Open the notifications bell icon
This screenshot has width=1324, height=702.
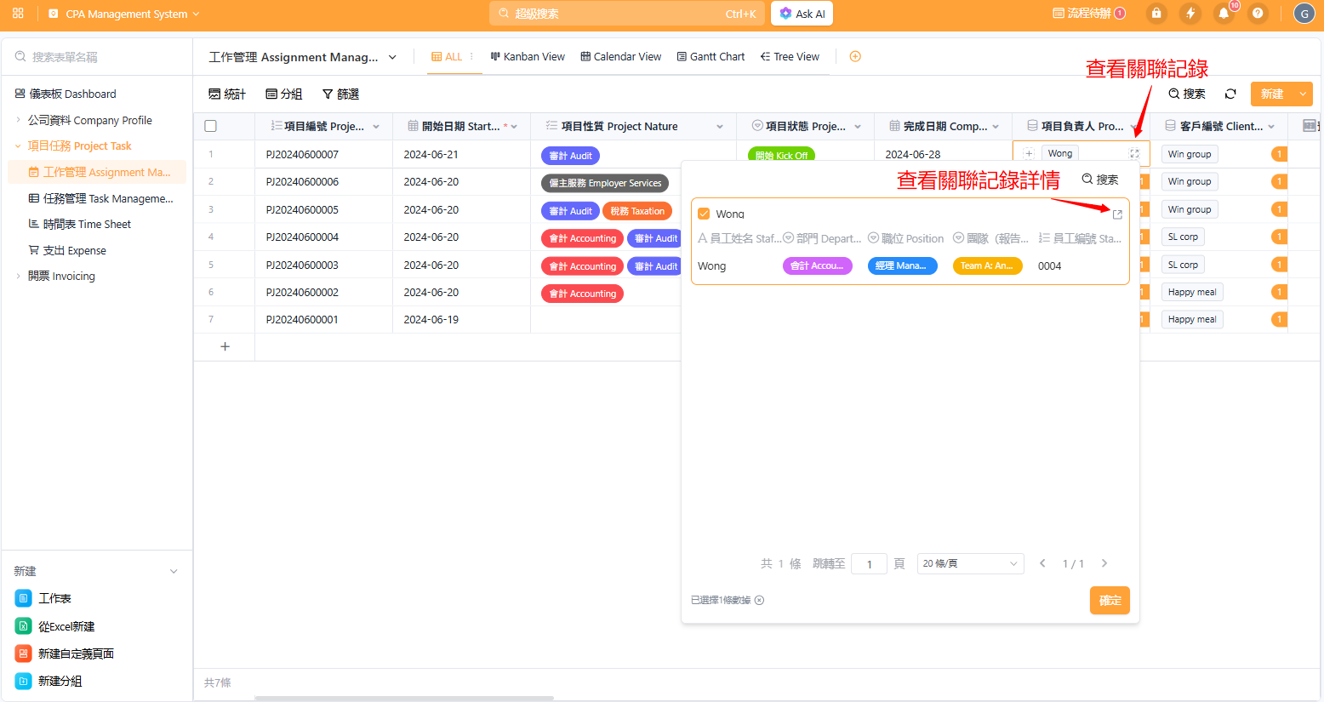1224,14
